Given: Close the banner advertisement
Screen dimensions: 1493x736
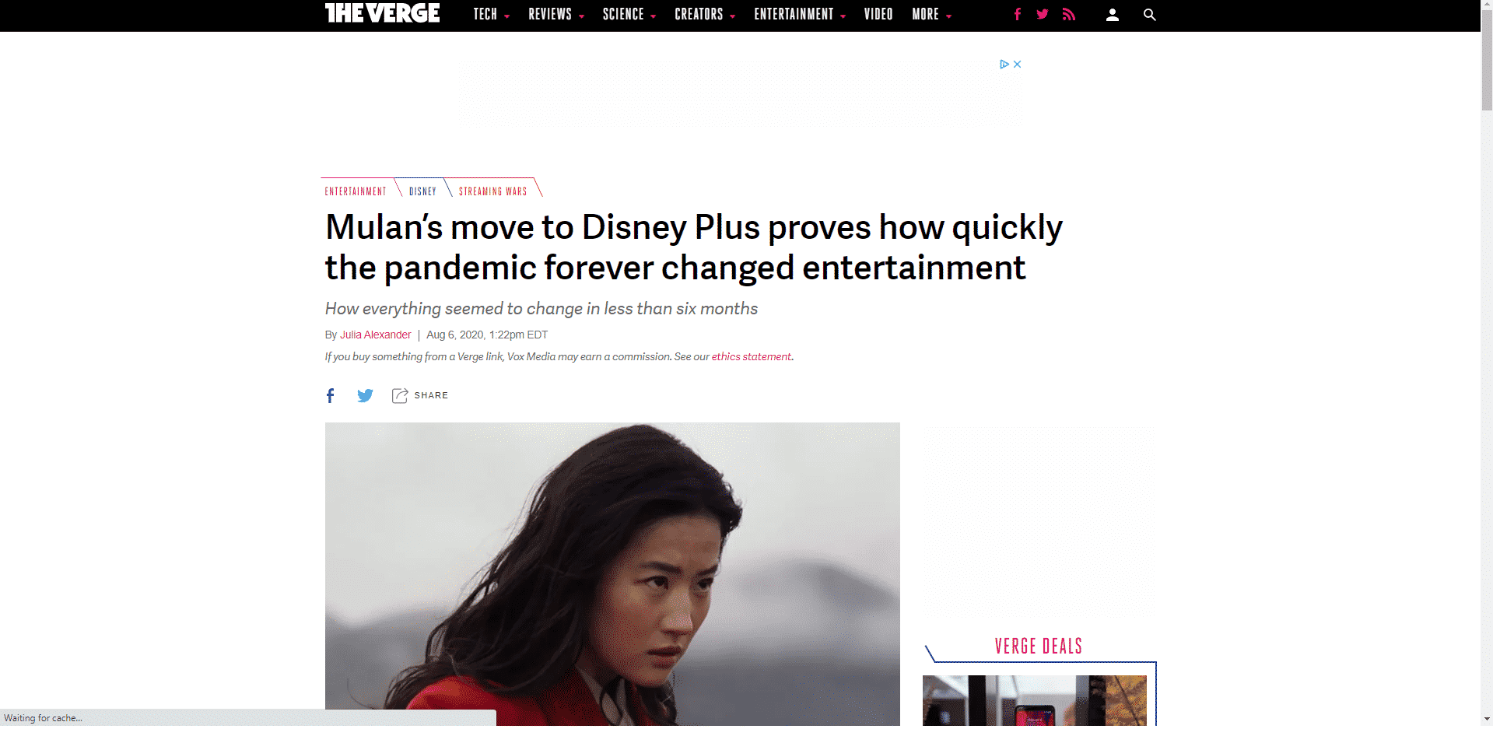Looking at the screenshot, I should (1017, 64).
